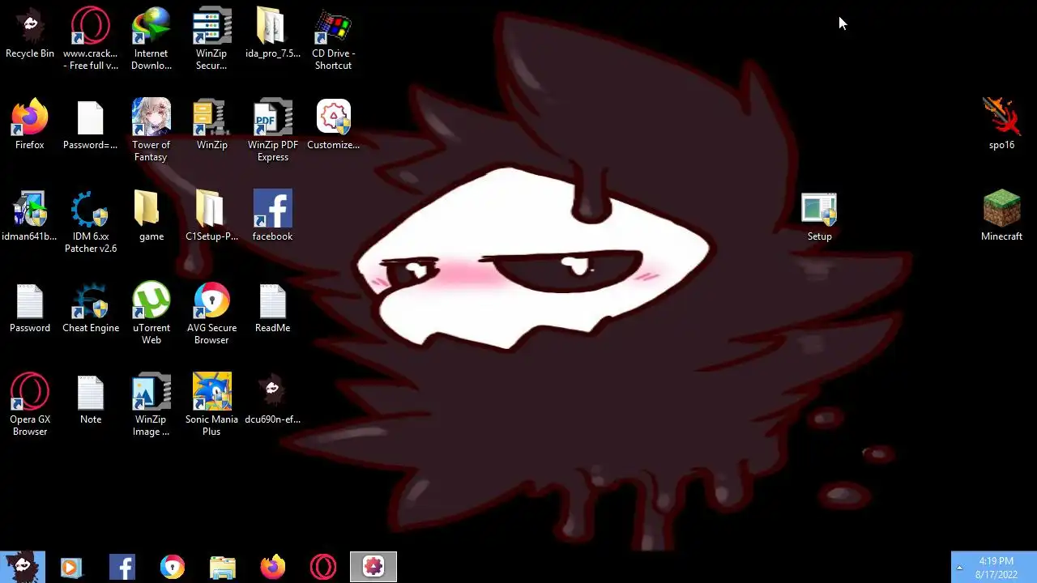
Task: Open AVG Secure Browser on taskbar
Action: tap(173, 567)
